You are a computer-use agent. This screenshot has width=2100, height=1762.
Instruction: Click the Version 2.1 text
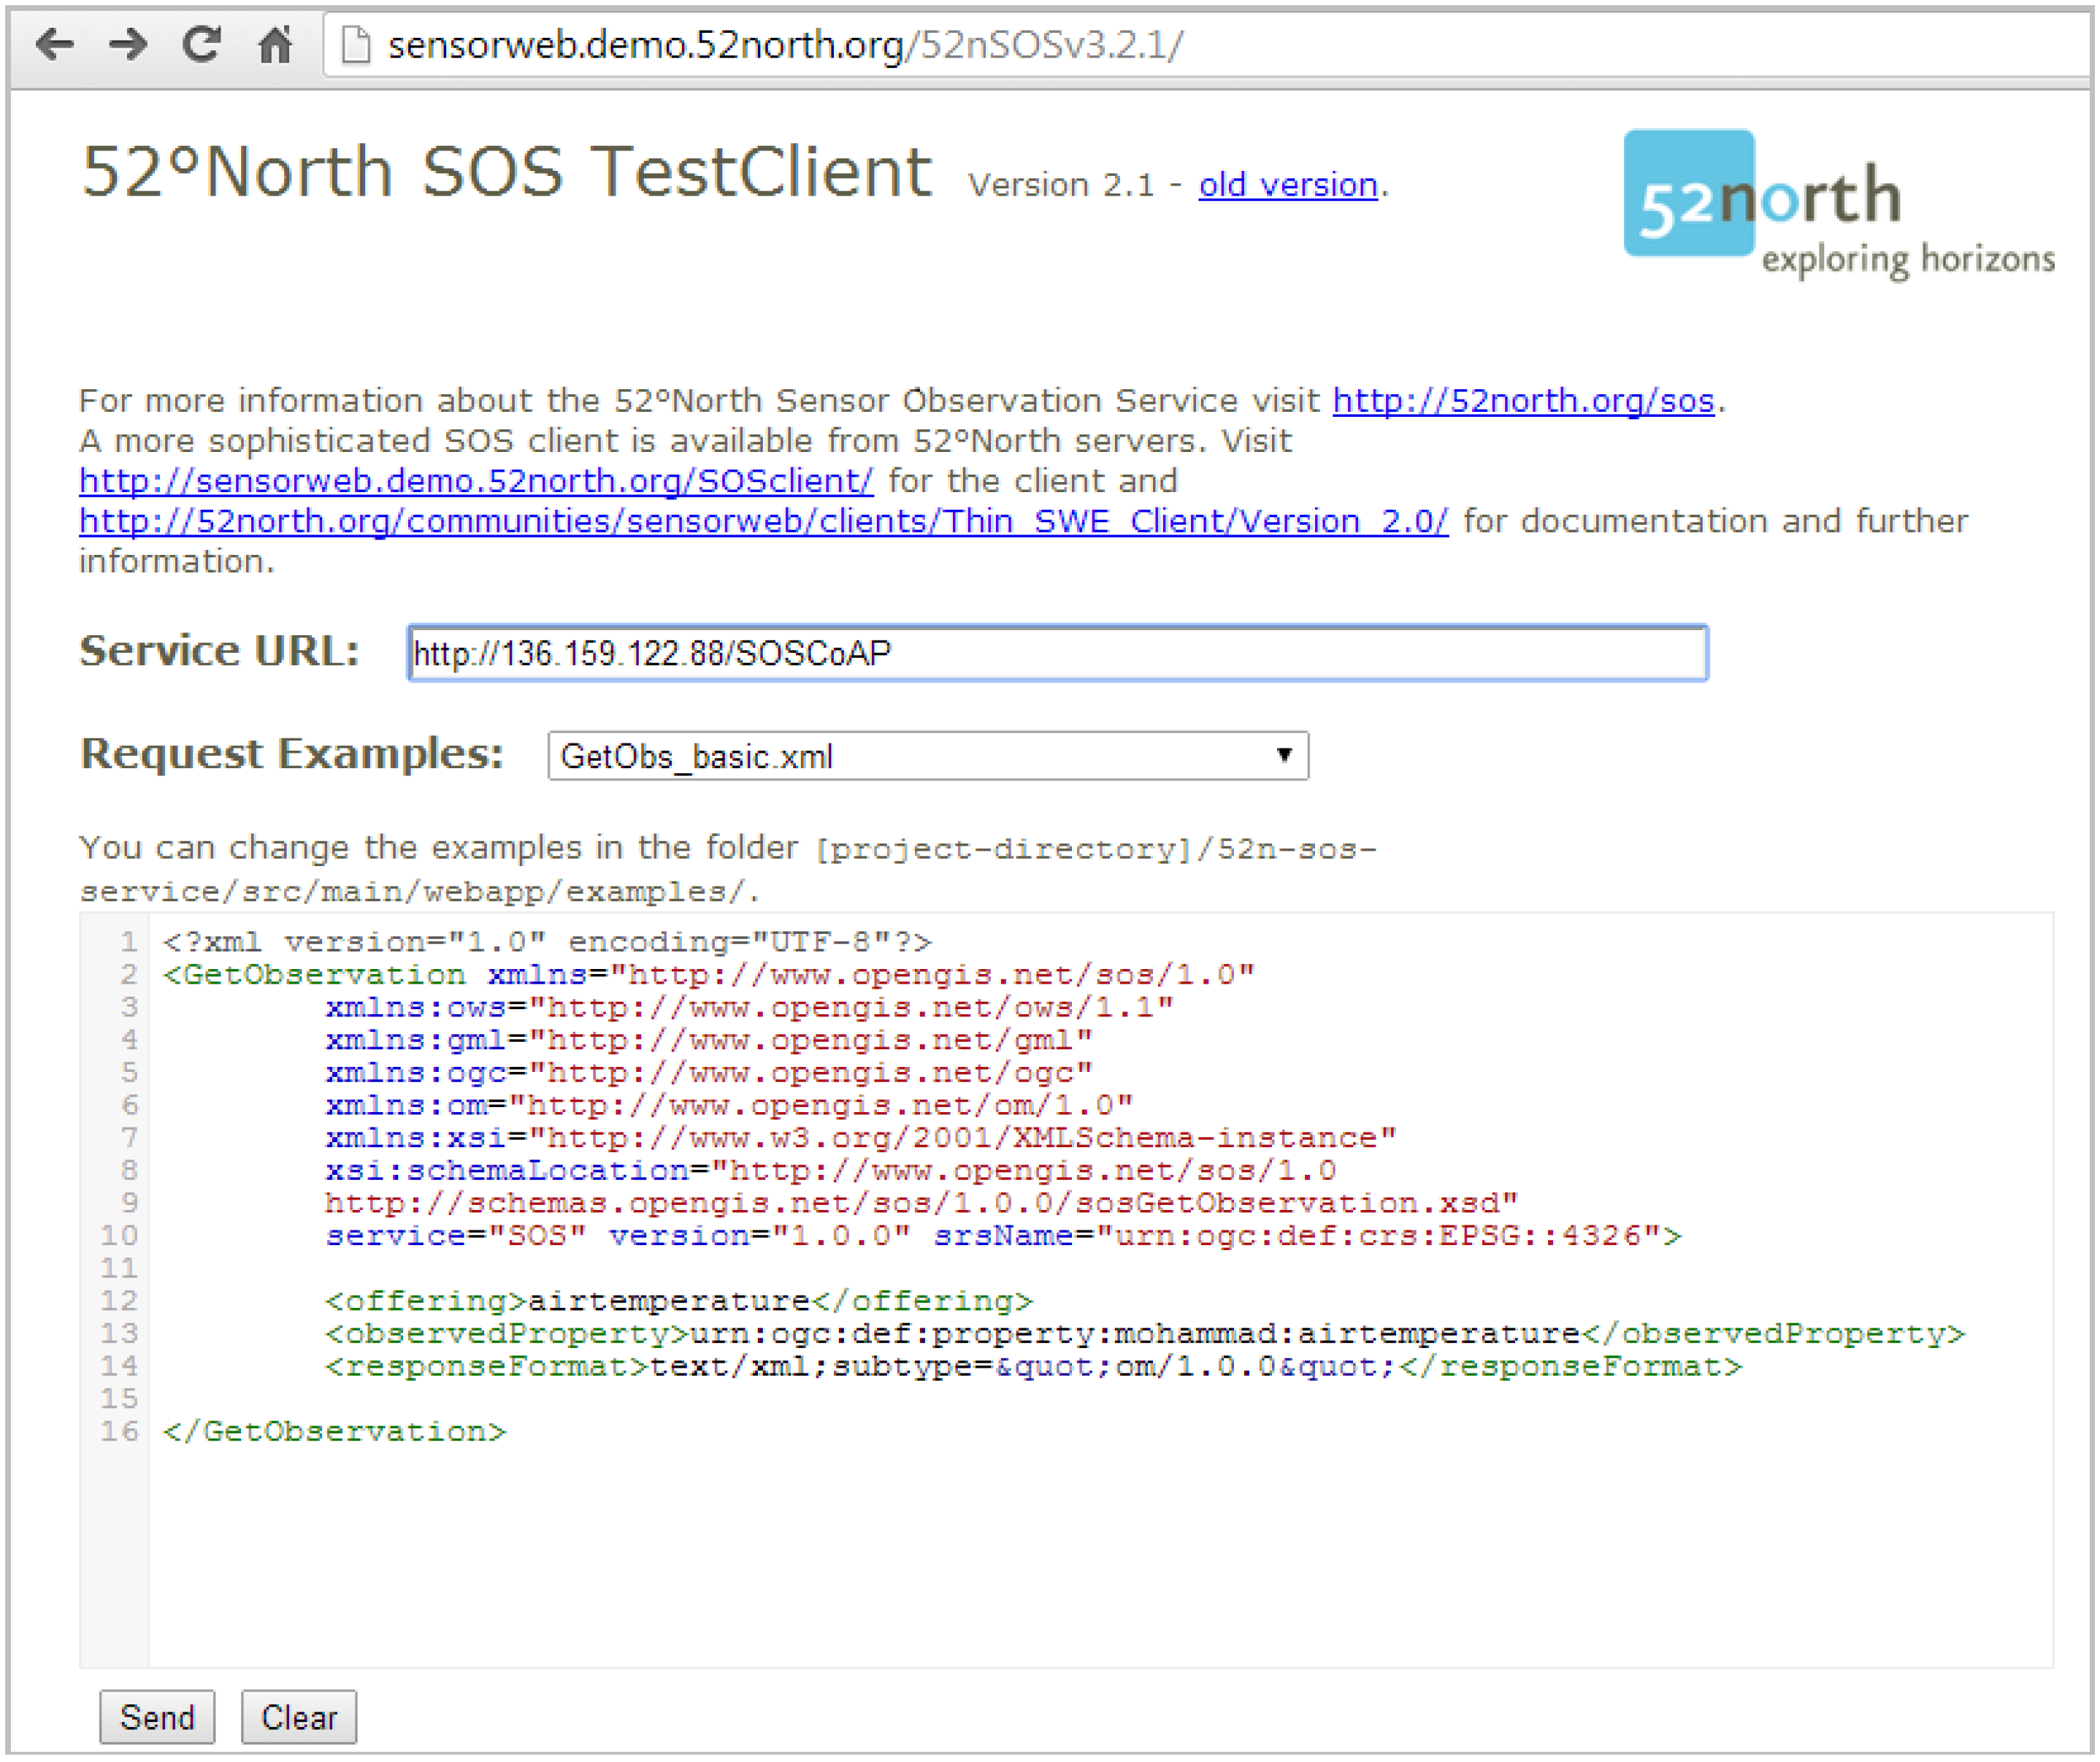click(1061, 185)
